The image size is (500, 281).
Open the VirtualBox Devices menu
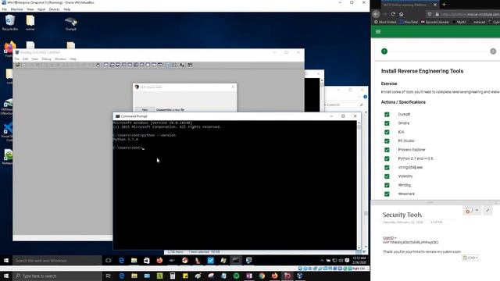[54, 9]
